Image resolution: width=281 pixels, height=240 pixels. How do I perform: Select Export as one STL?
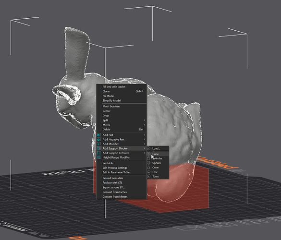122,187
